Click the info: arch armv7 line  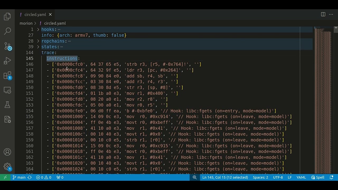pyautogui.click(x=84, y=35)
